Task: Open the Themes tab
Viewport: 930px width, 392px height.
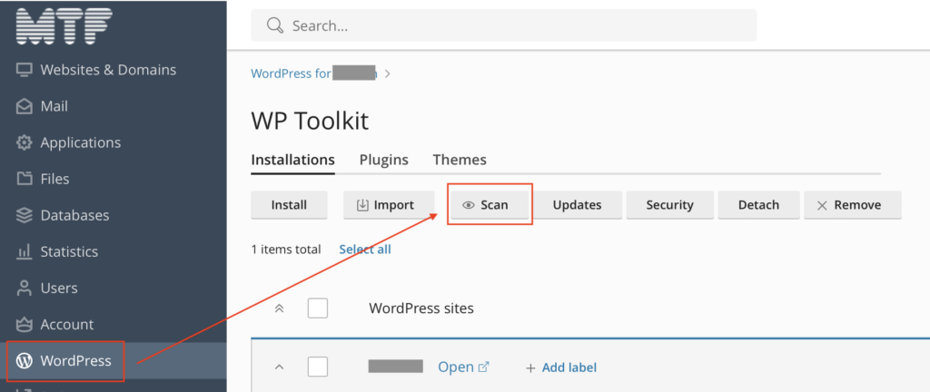Action: pyautogui.click(x=459, y=160)
